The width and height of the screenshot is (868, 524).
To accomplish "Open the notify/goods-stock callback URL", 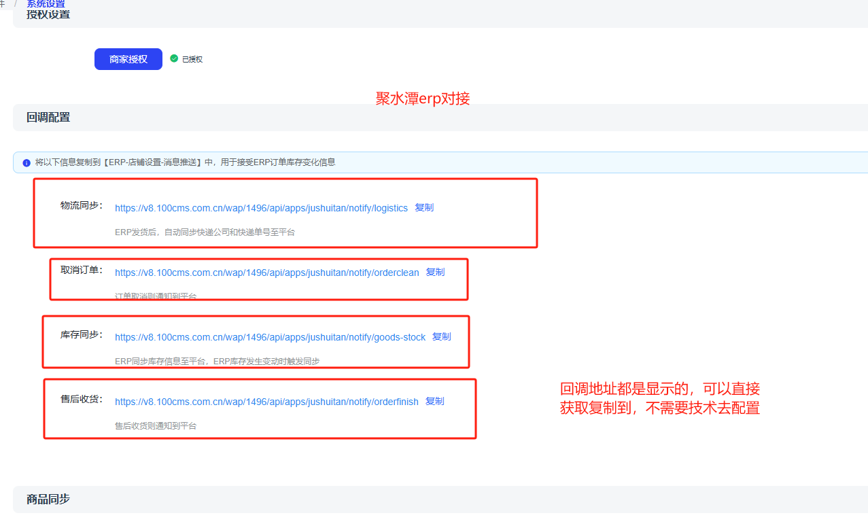I will tap(270, 337).
